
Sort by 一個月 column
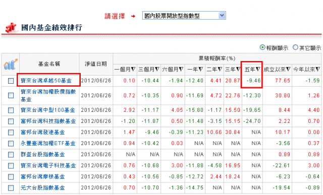coord(125,70)
